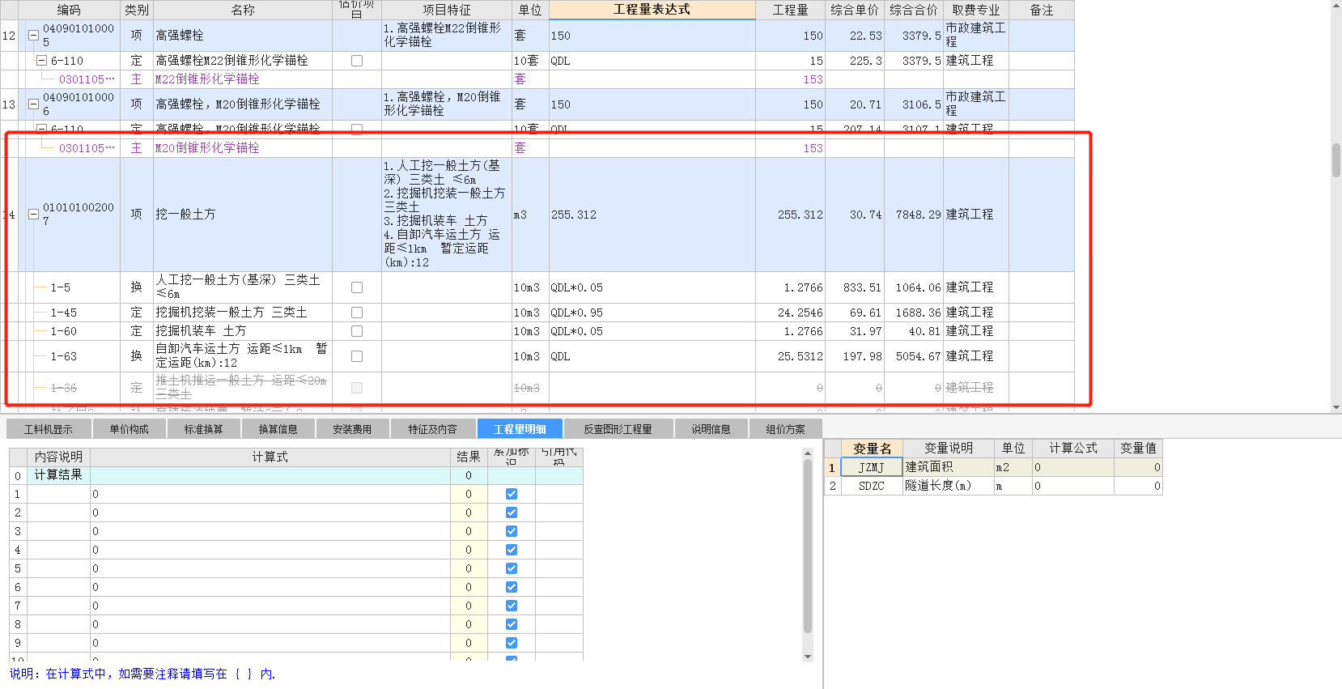Uncheck the checkbox in detail row 7
Viewport: 1342px width, 689px height.
click(512, 606)
